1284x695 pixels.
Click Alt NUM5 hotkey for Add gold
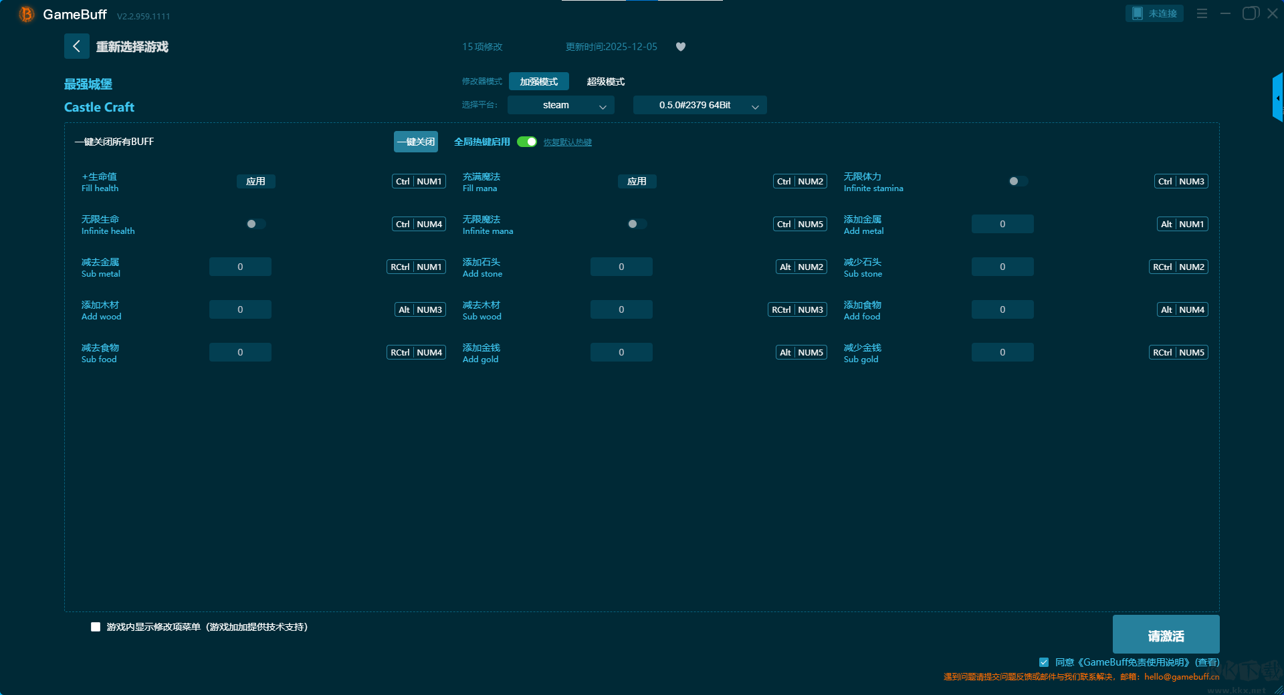pos(800,353)
